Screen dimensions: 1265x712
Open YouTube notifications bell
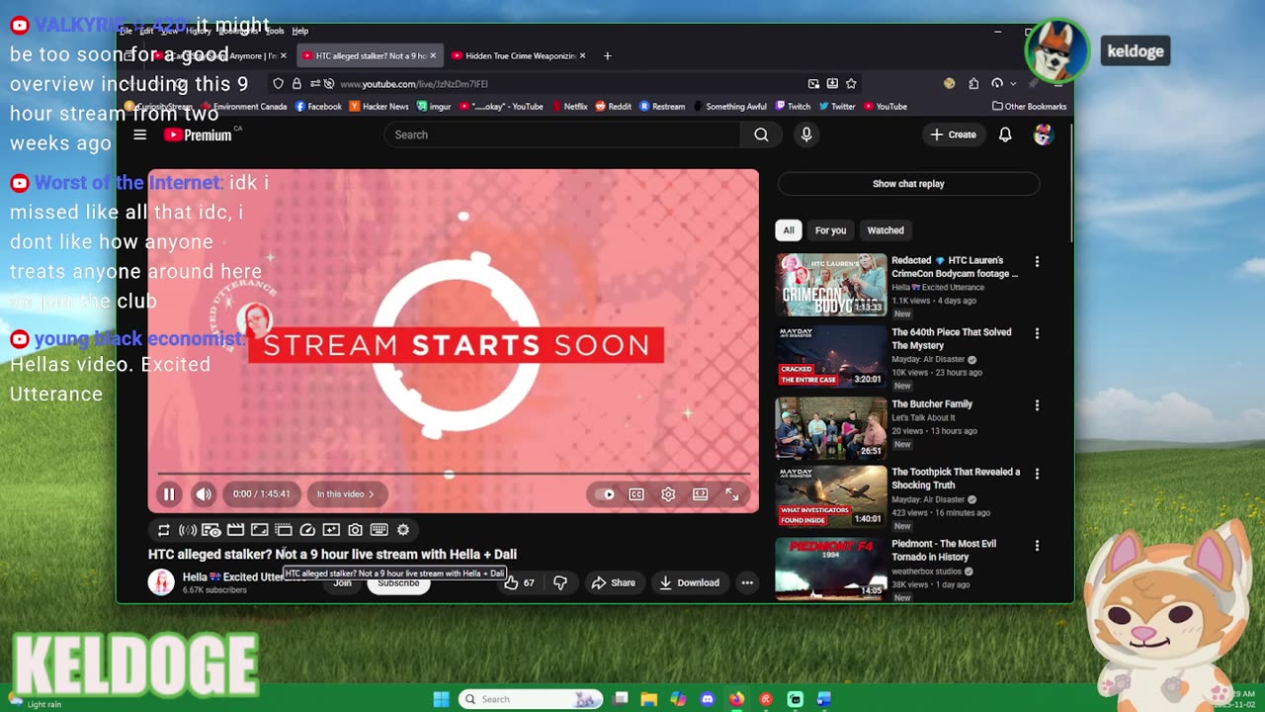coord(1005,134)
